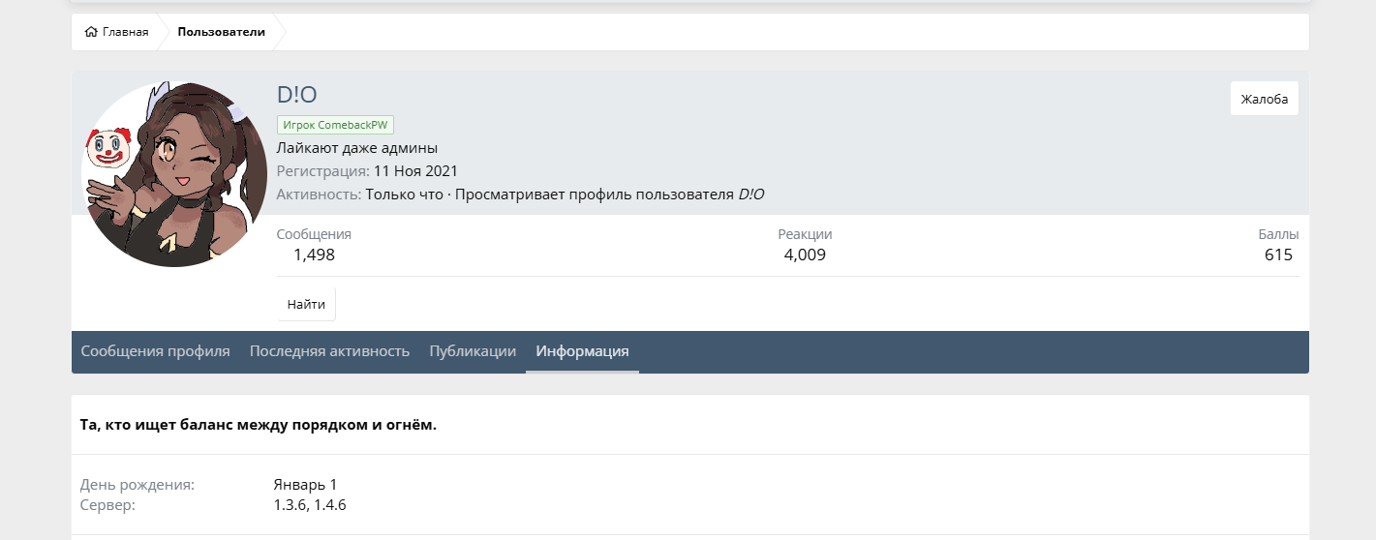Switch to the Сообщения профиля tab
The width and height of the screenshot is (1376, 540).
pyautogui.click(x=155, y=351)
